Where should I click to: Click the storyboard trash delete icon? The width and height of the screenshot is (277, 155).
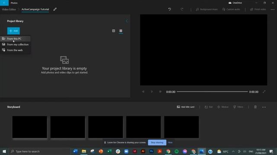(255, 107)
